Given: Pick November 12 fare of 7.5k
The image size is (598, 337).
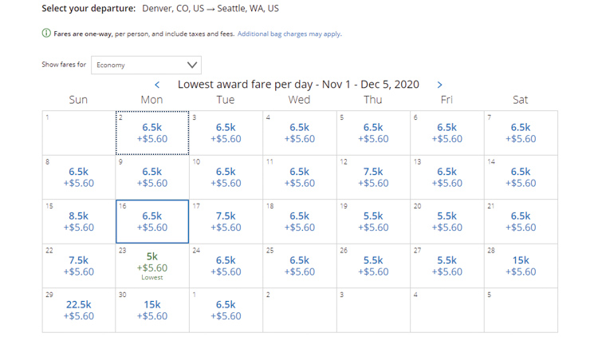Looking at the screenshot, I should point(373,177).
